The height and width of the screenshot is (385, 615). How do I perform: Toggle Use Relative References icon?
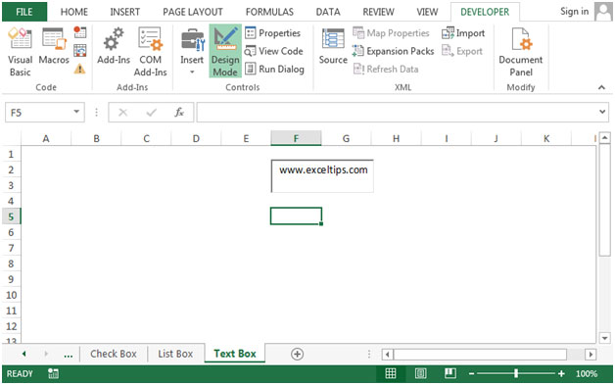[x=79, y=50]
